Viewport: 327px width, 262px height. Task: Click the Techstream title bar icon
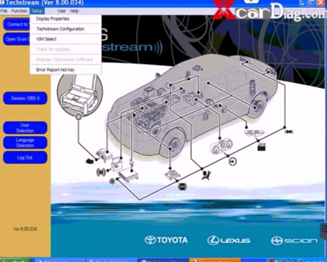[x=2, y=3]
